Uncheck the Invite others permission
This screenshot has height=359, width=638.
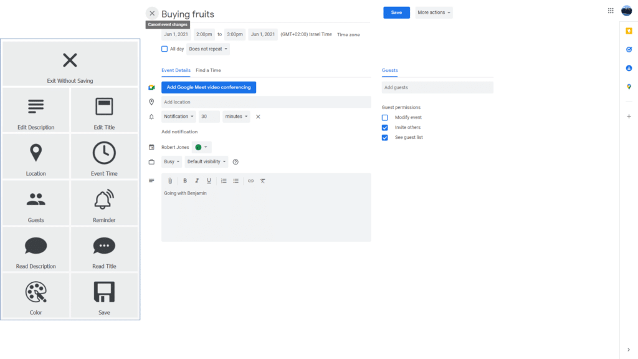tap(385, 127)
